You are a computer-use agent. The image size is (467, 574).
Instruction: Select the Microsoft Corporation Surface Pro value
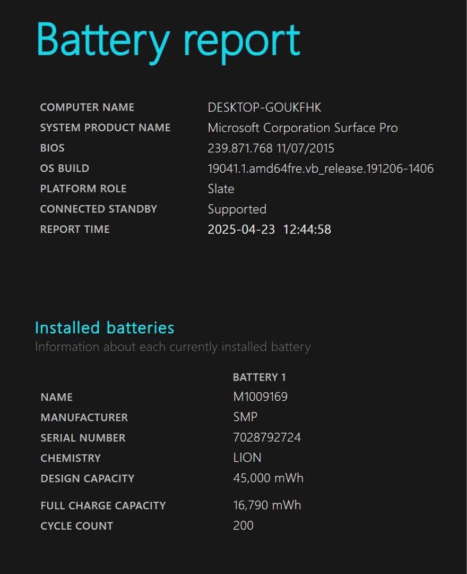click(x=302, y=128)
